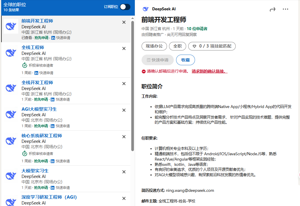Click DeepSeek logo of 前端开发工程师 card
Viewport: 300px width, 206px height.
click(11, 26)
